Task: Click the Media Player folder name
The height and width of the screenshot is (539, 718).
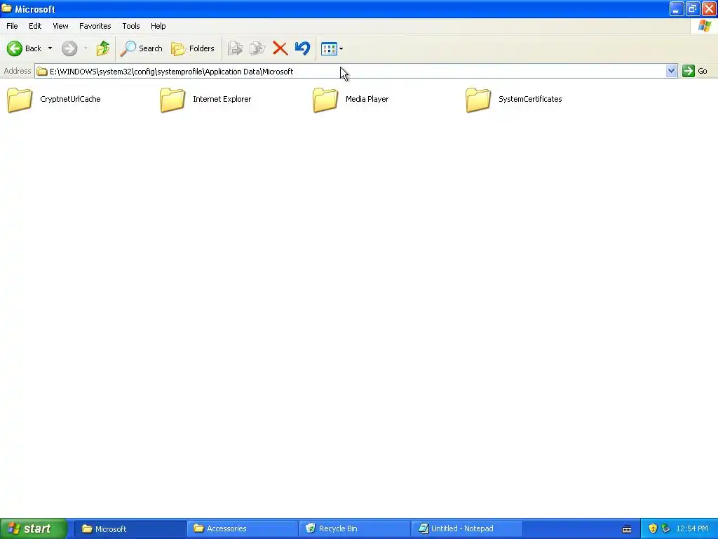Action: (367, 99)
